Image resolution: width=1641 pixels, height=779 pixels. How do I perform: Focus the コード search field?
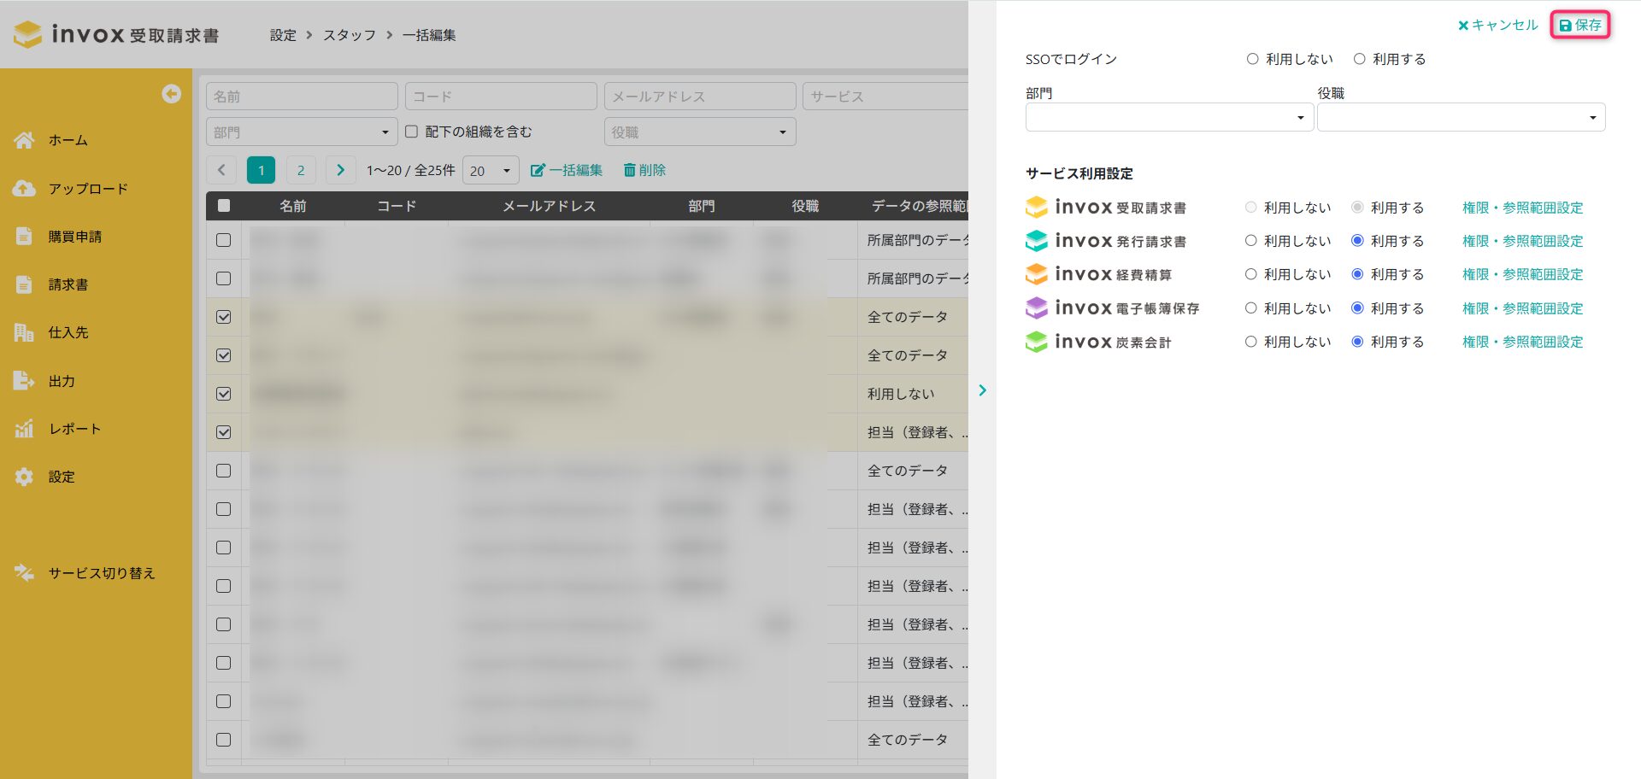pyautogui.click(x=501, y=97)
